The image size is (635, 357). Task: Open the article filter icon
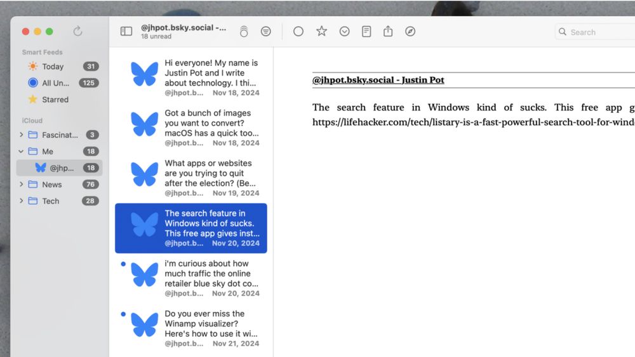265,31
